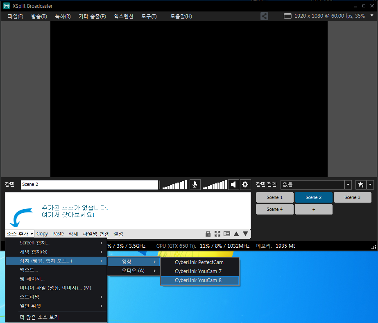Open the 파일(F) menu
Viewport: 378px width, 323px height.
point(16,16)
